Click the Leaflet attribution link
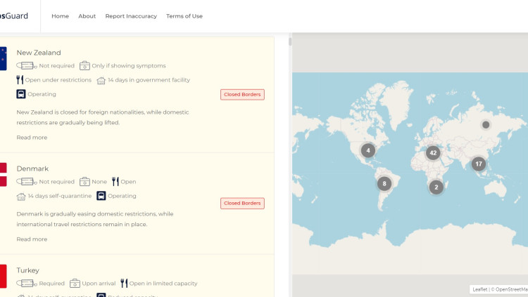The image size is (528, 297). coord(479,289)
